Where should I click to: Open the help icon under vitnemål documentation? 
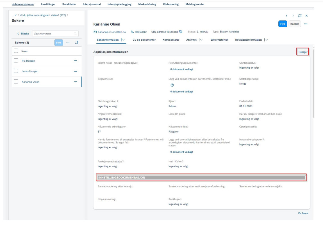point(172,85)
